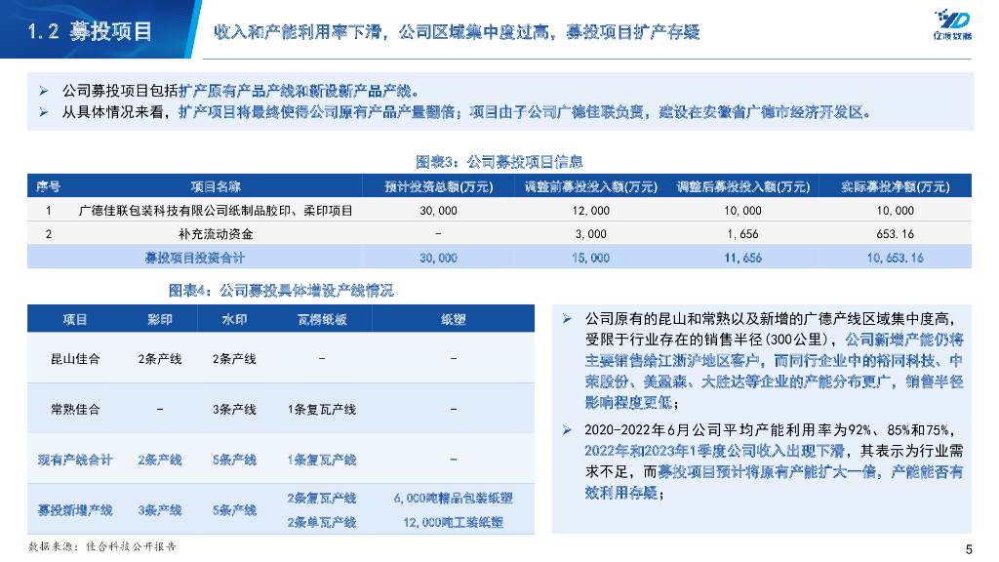Select the '预计投资总额(万元)' column header
The width and height of the screenshot is (999, 562).
pos(438,186)
